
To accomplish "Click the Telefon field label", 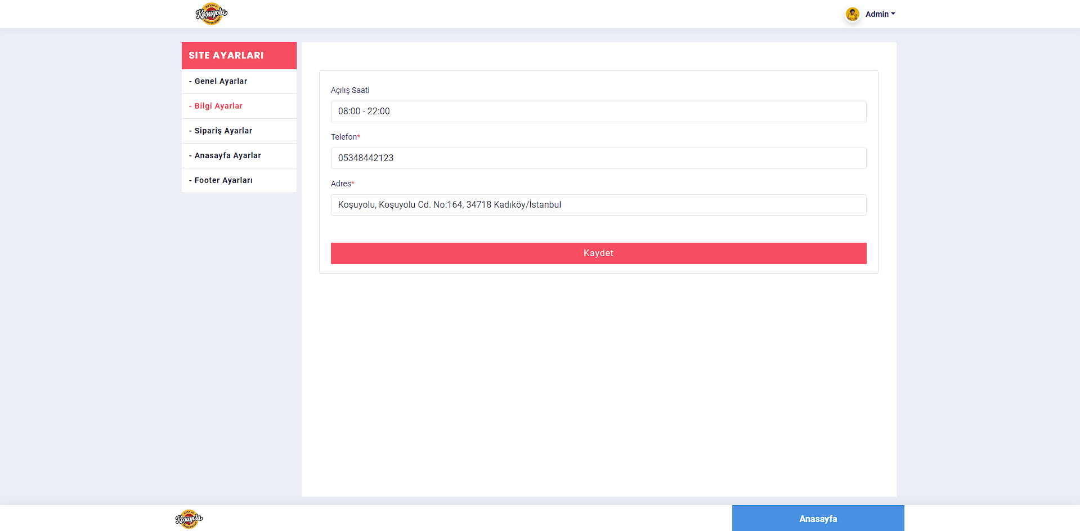I will pyautogui.click(x=344, y=137).
